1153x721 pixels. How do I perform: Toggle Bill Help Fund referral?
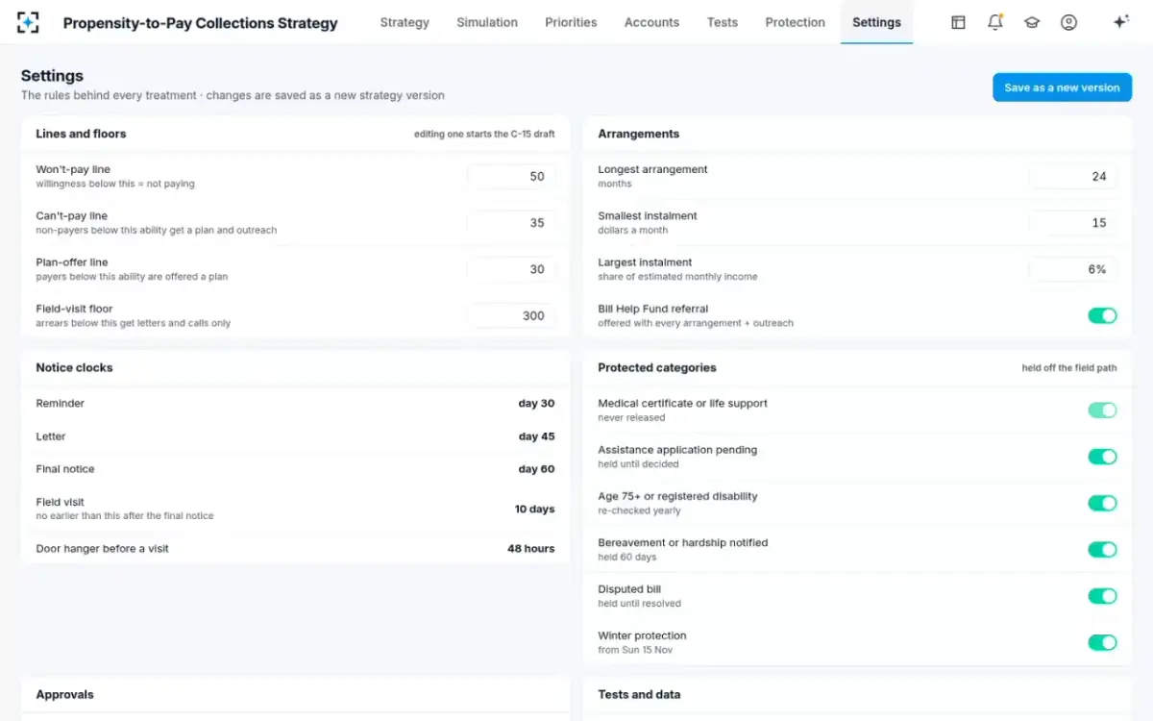pyautogui.click(x=1102, y=315)
